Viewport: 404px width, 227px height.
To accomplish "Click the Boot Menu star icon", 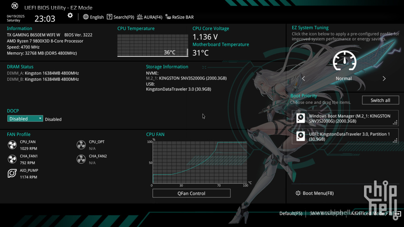I will coord(298,193).
